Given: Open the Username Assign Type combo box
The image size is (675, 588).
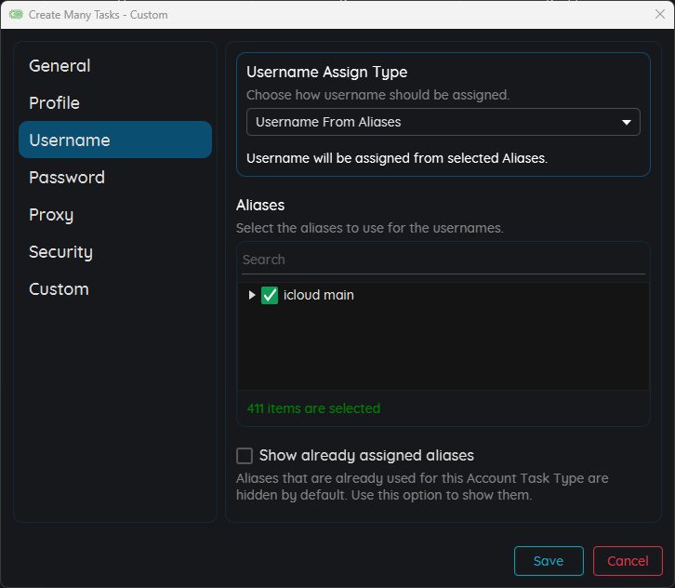Looking at the screenshot, I should click(443, 122).
